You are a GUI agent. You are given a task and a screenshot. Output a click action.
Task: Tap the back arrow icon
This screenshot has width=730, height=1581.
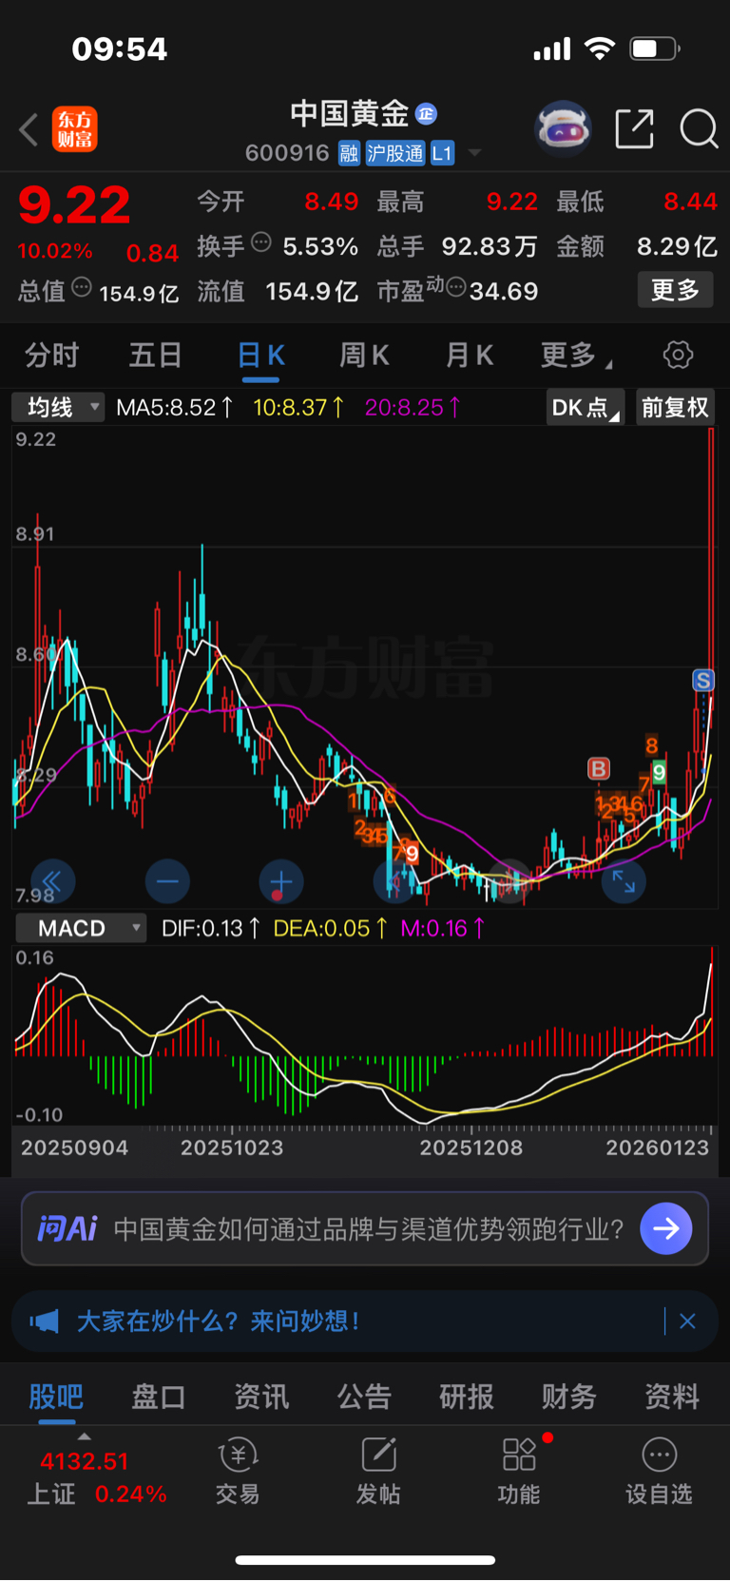coord(29,129)
